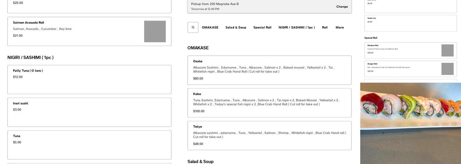This screenshot has width=461, height=164.
Task: Click the Salmon Avocado Roll item title
Action: (28, 23)
